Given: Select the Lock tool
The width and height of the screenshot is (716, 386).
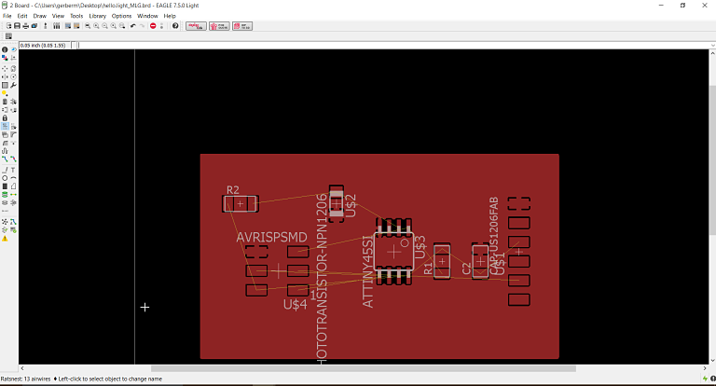Looking at the screenshot, I should pos(5,117).
